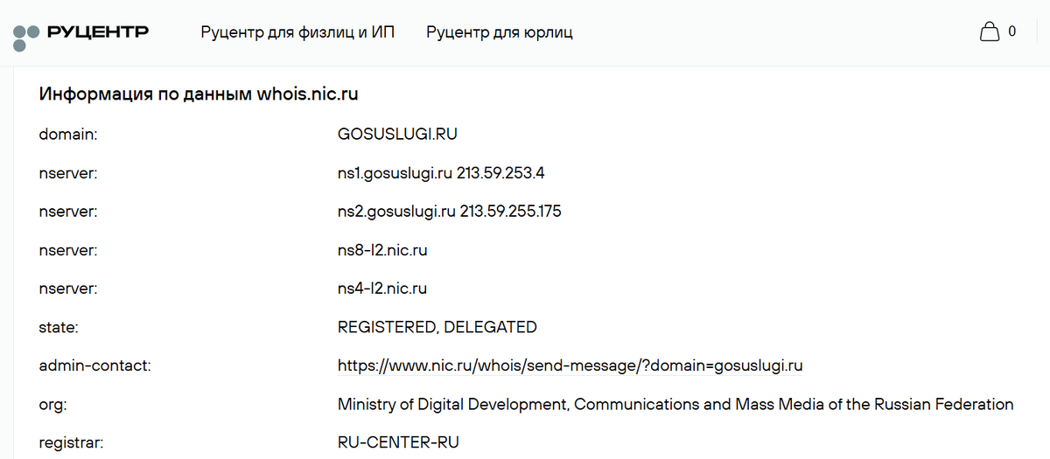Click the Ministry of Digital Development org text
This screenshot has height=459, width=1050.
click(x=675, y=404)
